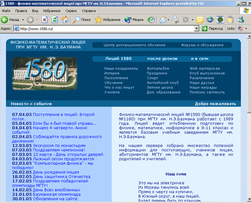Open Центр дистанционного обучения link

tap(134, 45)
